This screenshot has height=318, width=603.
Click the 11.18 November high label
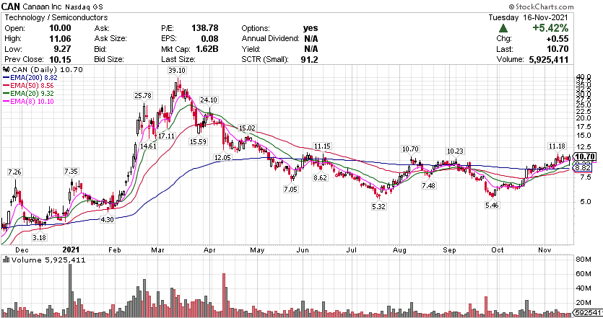pyautogui.click(x=557, y=146)
